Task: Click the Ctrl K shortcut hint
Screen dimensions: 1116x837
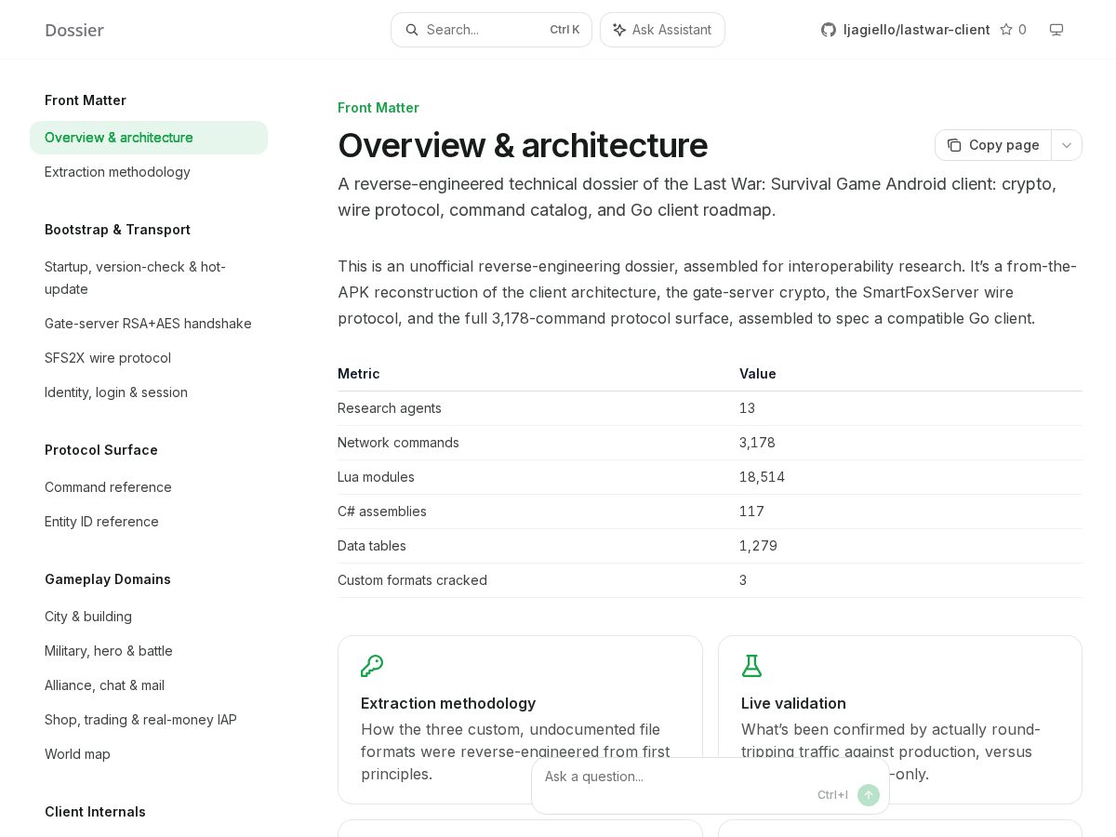Action: (565, 30)
